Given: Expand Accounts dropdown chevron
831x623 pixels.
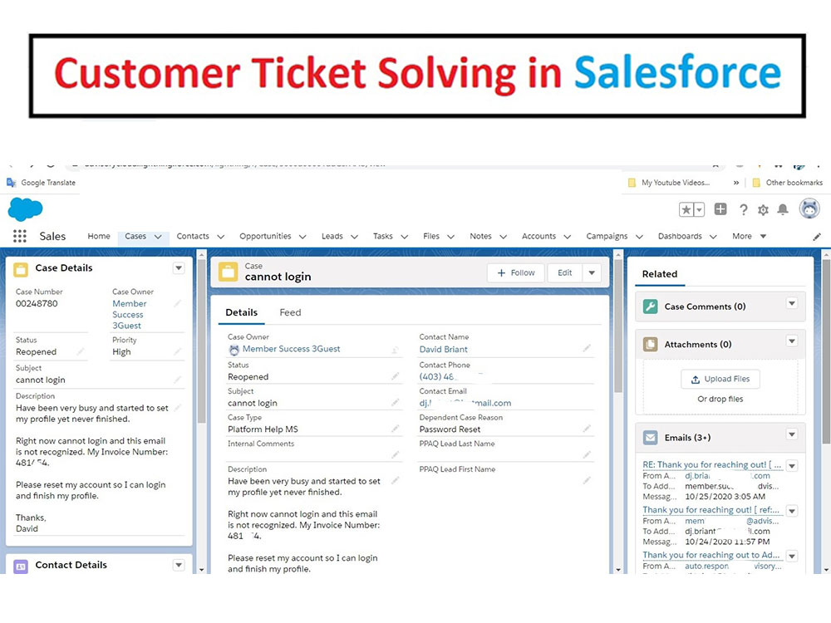Looking at the screenshot, I should [567, 237].
